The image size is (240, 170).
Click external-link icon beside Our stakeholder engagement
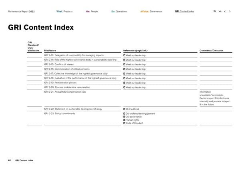(x=124, y=113)
